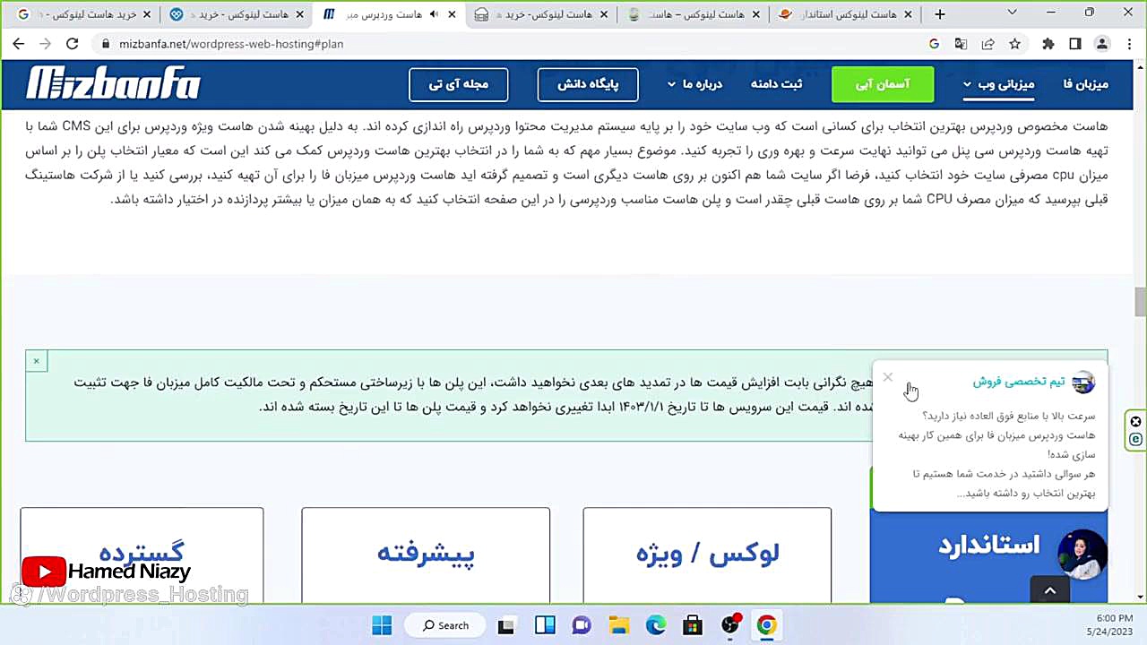Viewport: 1147px width, 645px height.
Task: Click the sales team avatar in chat popup
Action: click(x=1083, y=382)
